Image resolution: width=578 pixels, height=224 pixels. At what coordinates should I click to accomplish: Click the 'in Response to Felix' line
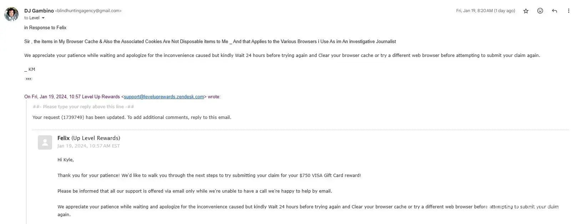point(45,28)
